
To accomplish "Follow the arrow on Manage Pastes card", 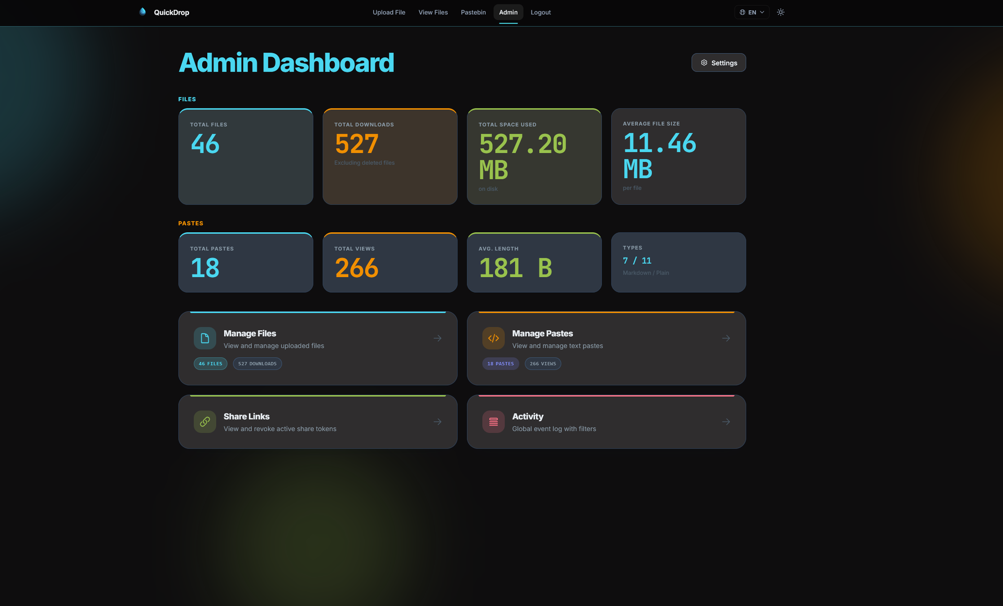I will pos(726,338).
